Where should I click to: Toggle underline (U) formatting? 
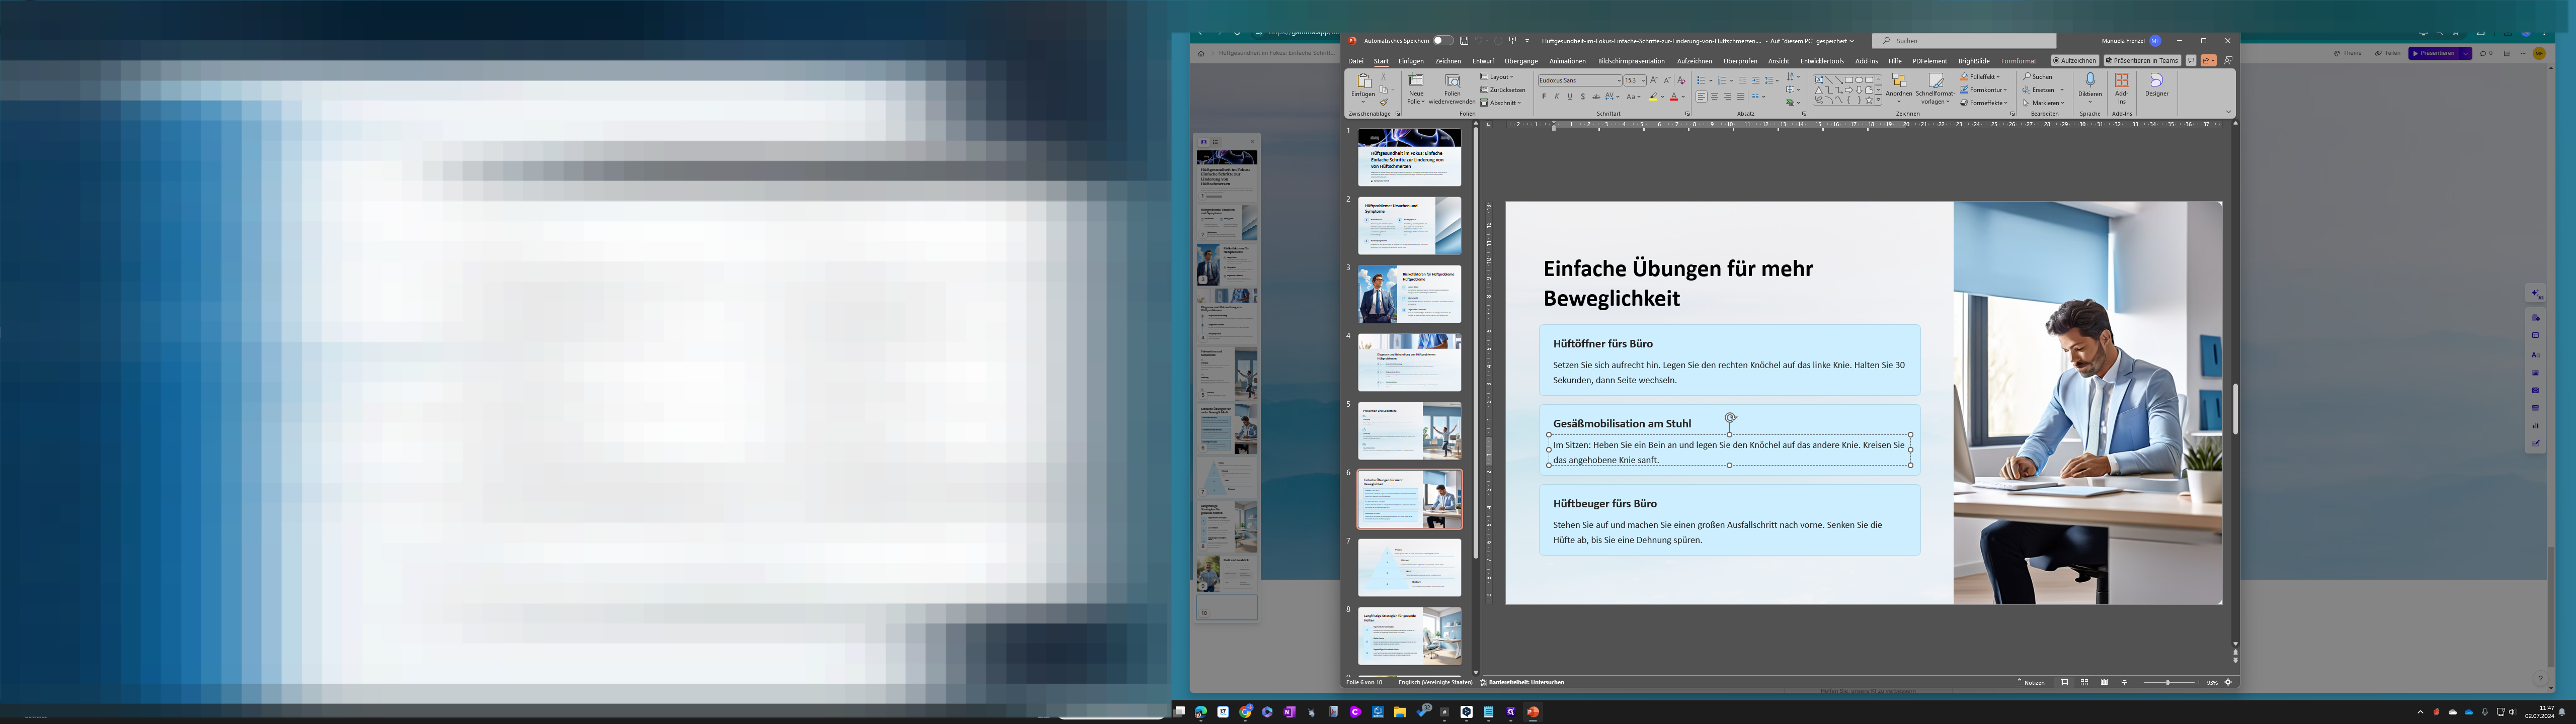(1570, 97)
